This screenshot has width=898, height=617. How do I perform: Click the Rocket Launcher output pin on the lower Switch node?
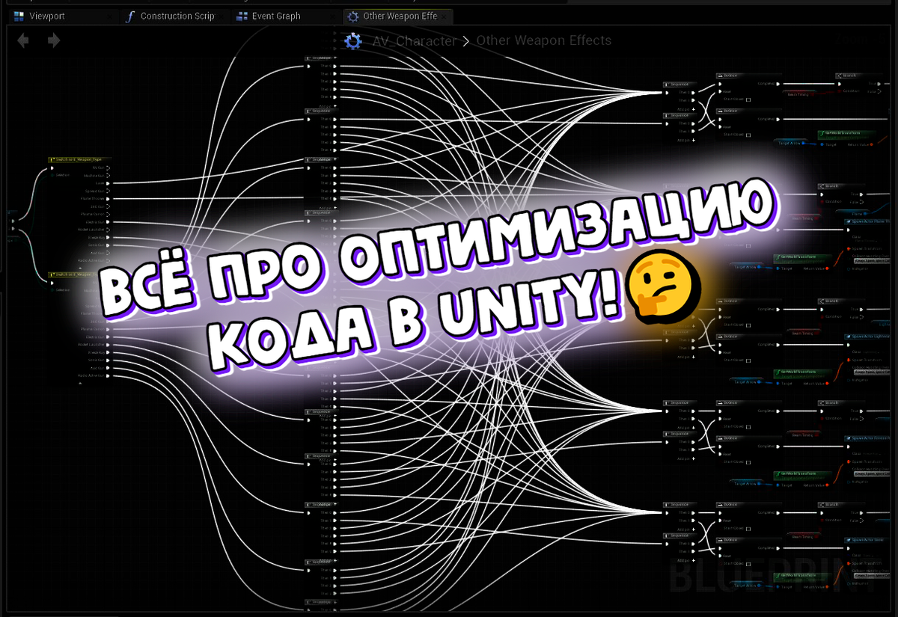(108, 345)
